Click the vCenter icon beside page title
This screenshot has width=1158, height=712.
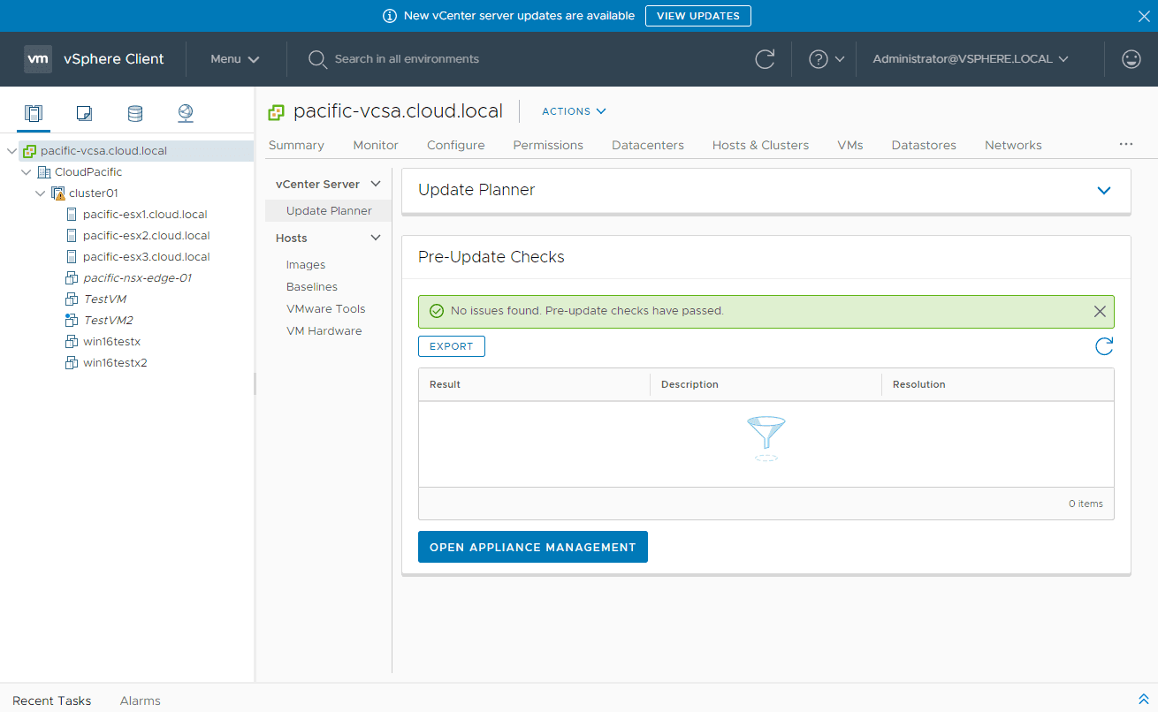pyautogui.click(x=277, y=112)
